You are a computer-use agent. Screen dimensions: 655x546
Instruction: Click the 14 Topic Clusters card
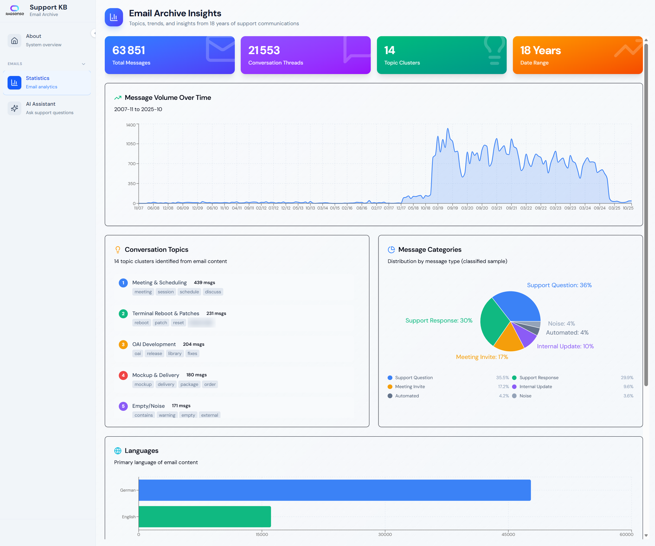click(x=442, y=55)
